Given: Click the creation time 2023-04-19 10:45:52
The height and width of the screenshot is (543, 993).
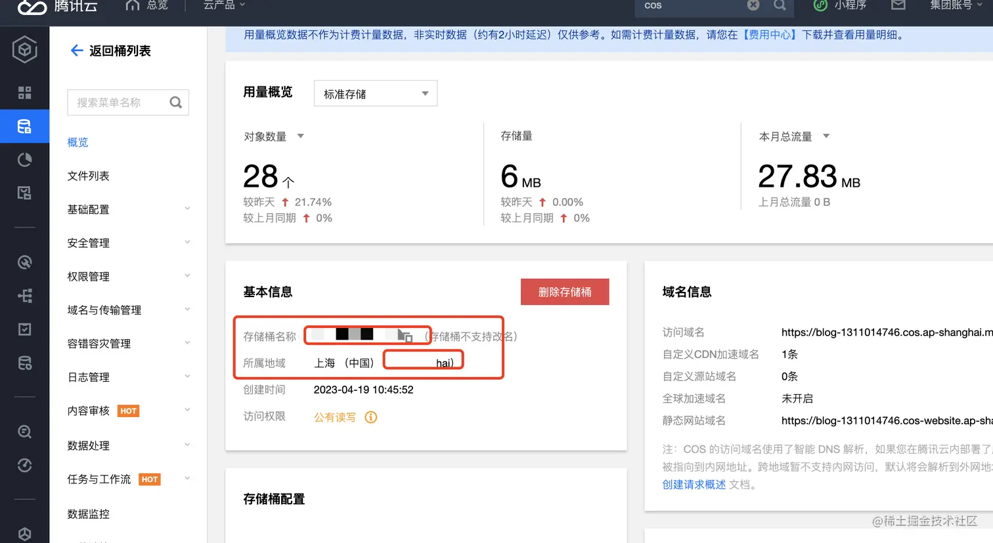Looking at the screenshot, I should 363,390.
